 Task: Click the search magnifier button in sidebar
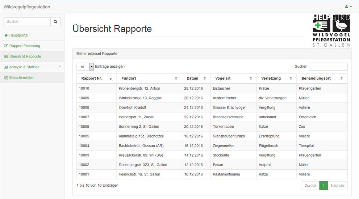(55, 22)
